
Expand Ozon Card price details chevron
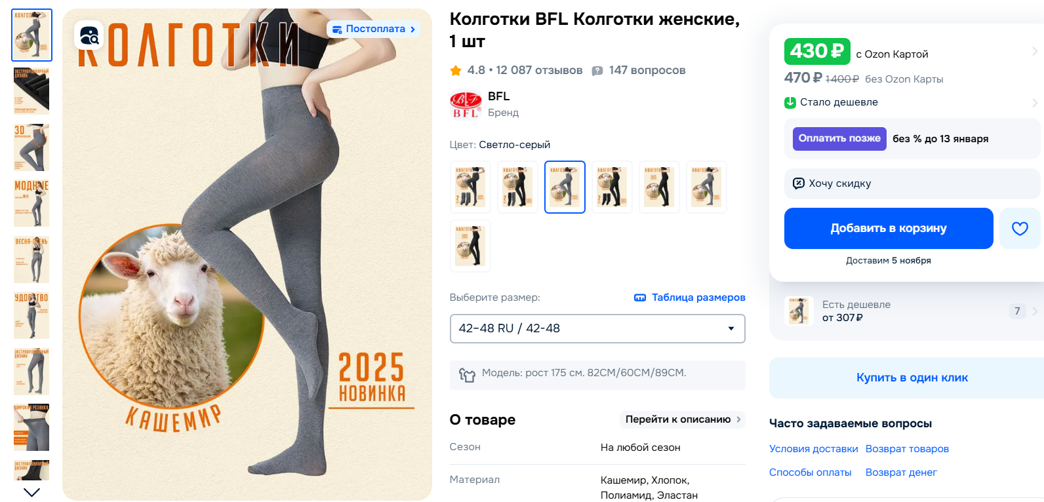pyautogui.click(x=1035, y=51)
